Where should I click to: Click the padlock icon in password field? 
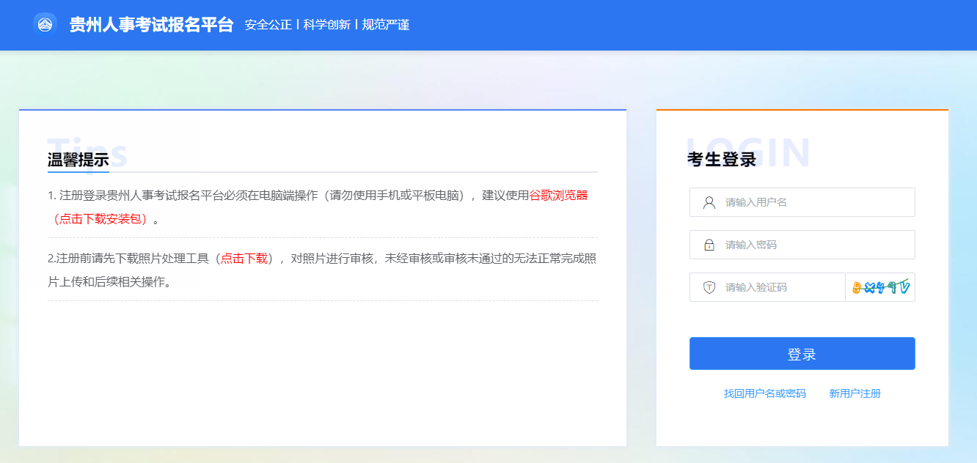[x=709, y=245]
